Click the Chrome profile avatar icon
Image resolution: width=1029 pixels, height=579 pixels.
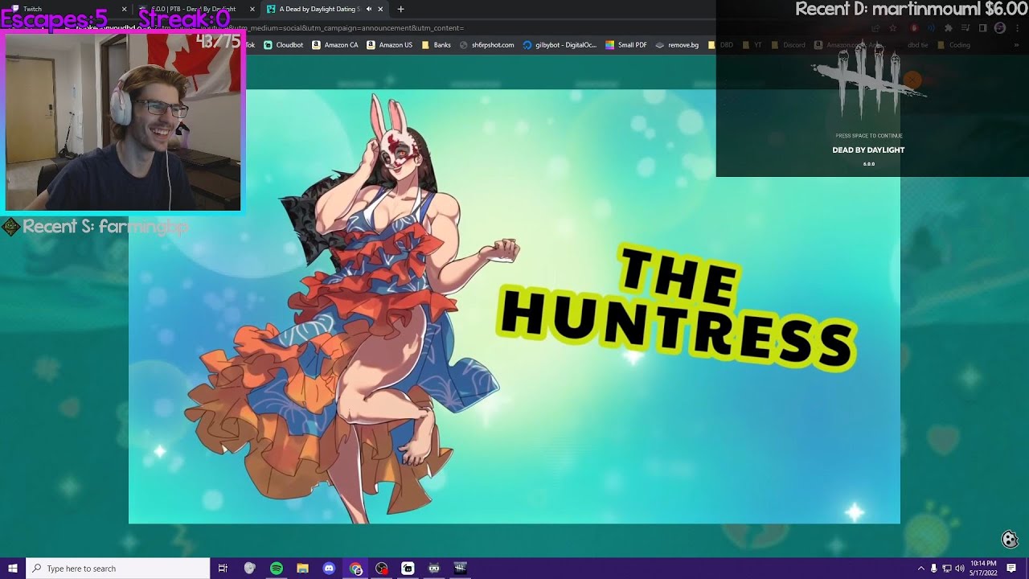[x=1000, y=28]
